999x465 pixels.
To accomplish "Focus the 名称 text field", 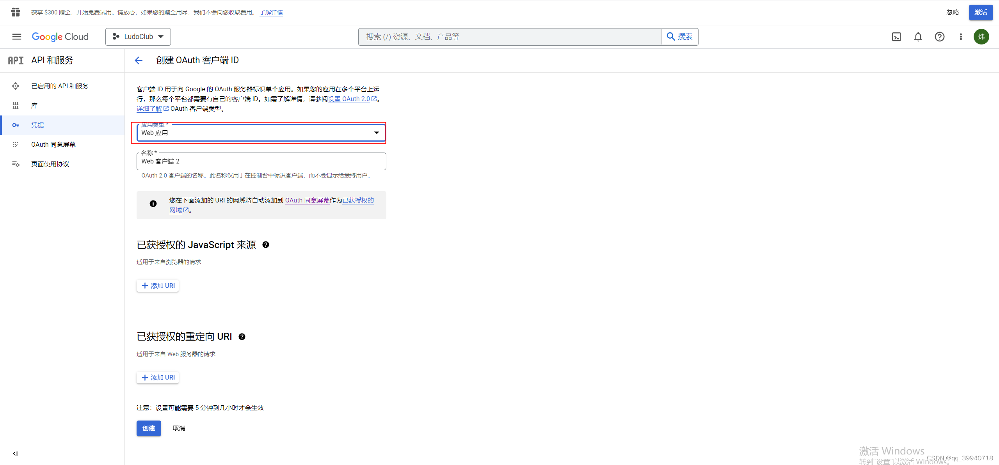I will pos(261,162).
